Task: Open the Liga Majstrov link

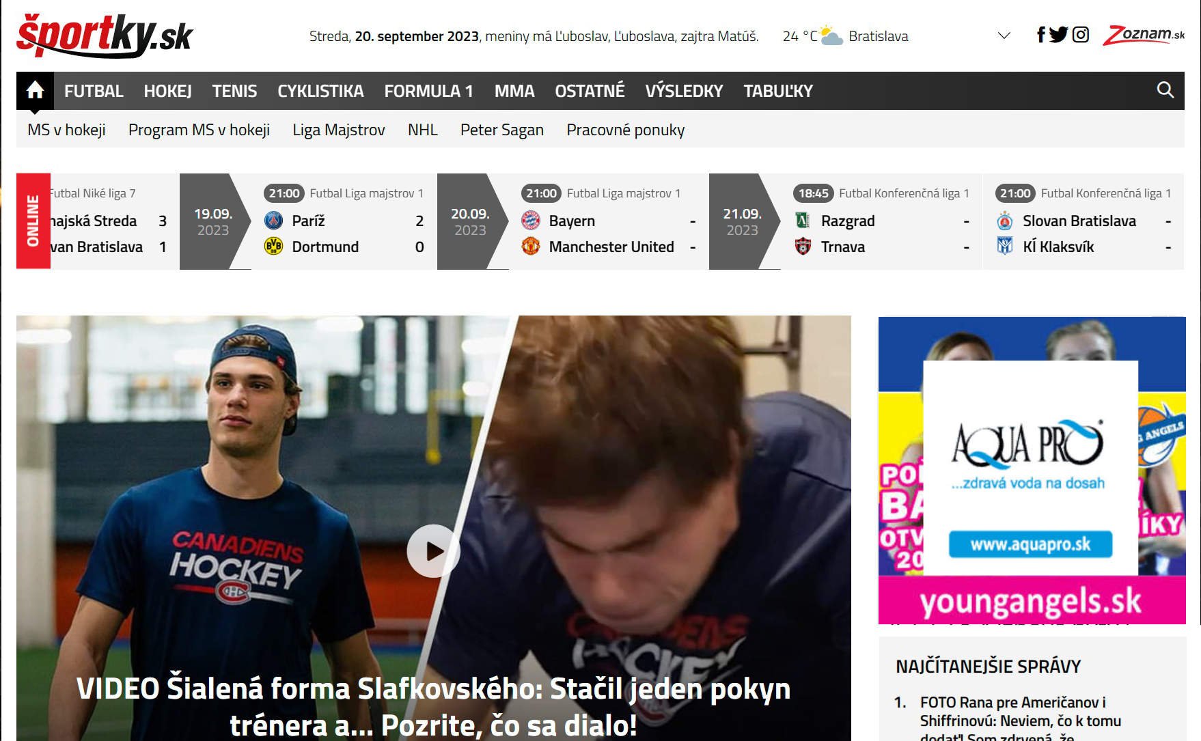Action: (x=338, y=130)
